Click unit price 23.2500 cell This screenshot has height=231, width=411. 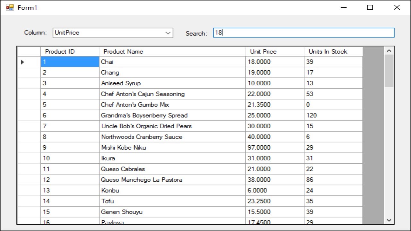pyautogui.click(x=275, y=201)
